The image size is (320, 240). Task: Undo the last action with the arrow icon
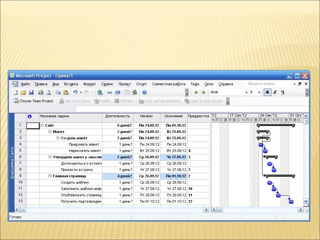click(75, 92)
